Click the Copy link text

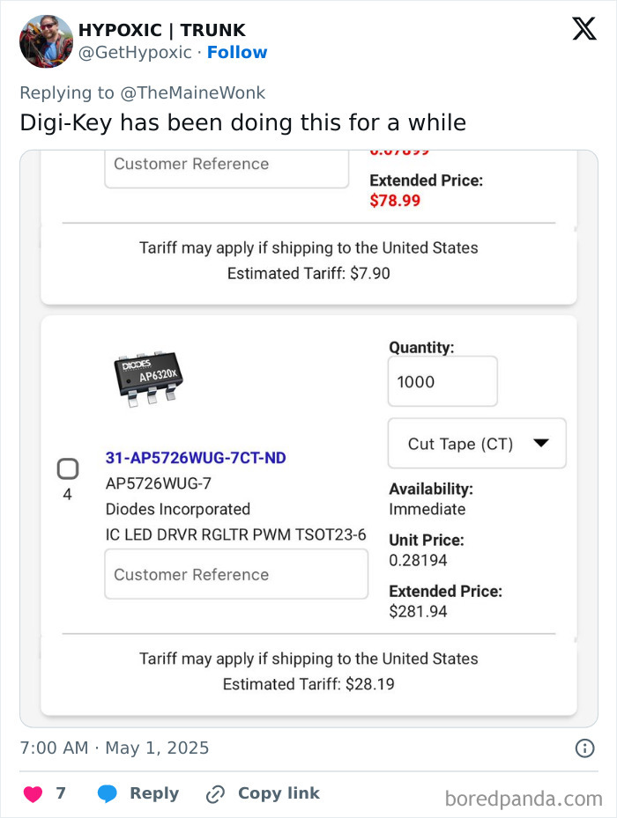point(279,792)
